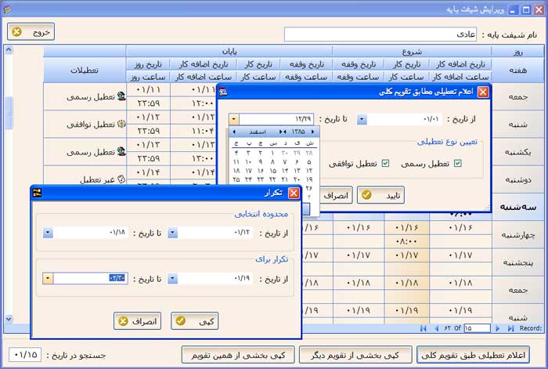Click کپی بخشی از همین تقویم button
This screenshot has height=369, width=548.
[x=236, y=354]
